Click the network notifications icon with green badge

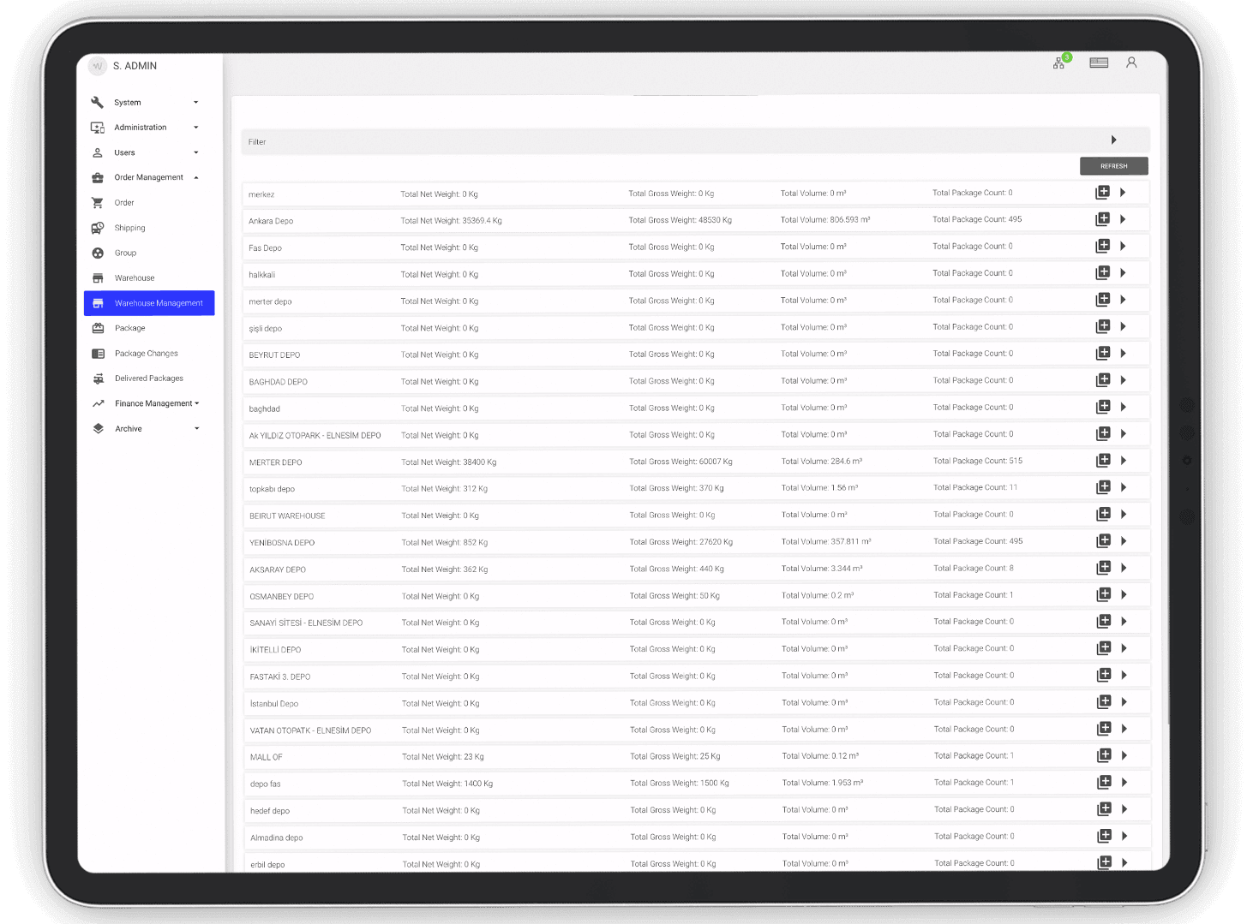click(x=1060, y=63)
